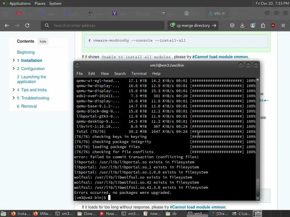Switch to 'new...' text editor taskbar window
290x217 pixels.
coord(153,214)
